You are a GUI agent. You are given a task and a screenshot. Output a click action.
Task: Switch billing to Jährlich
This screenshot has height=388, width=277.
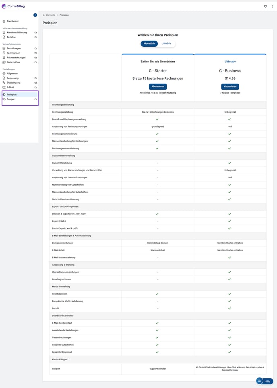click(166, 43)
